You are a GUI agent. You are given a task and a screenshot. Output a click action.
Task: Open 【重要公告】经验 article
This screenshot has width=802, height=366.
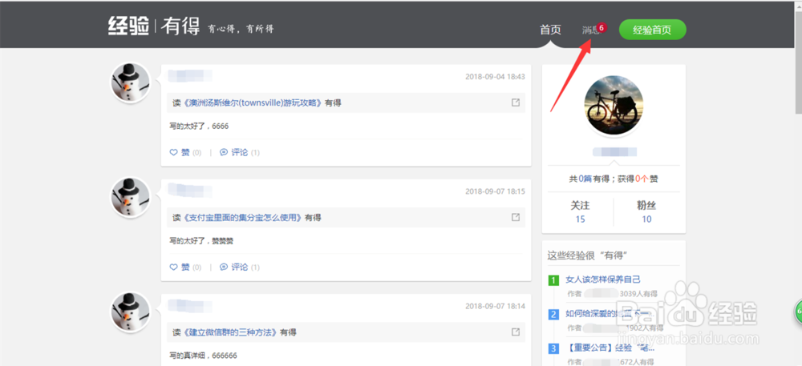click(x=610, y=348)
